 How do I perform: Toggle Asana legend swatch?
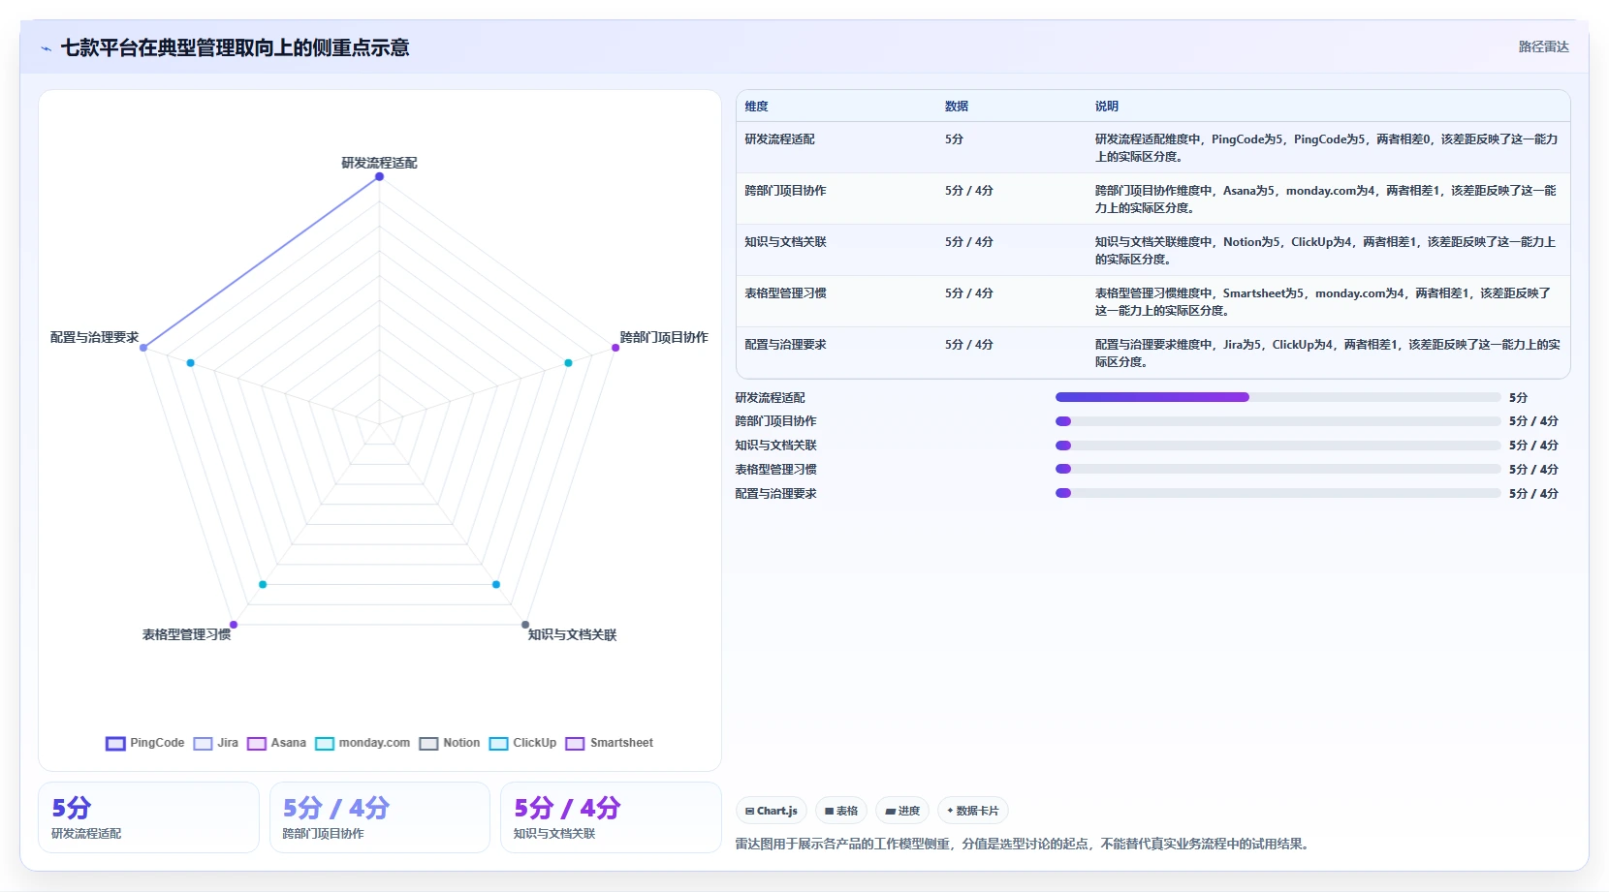point(257,744)
